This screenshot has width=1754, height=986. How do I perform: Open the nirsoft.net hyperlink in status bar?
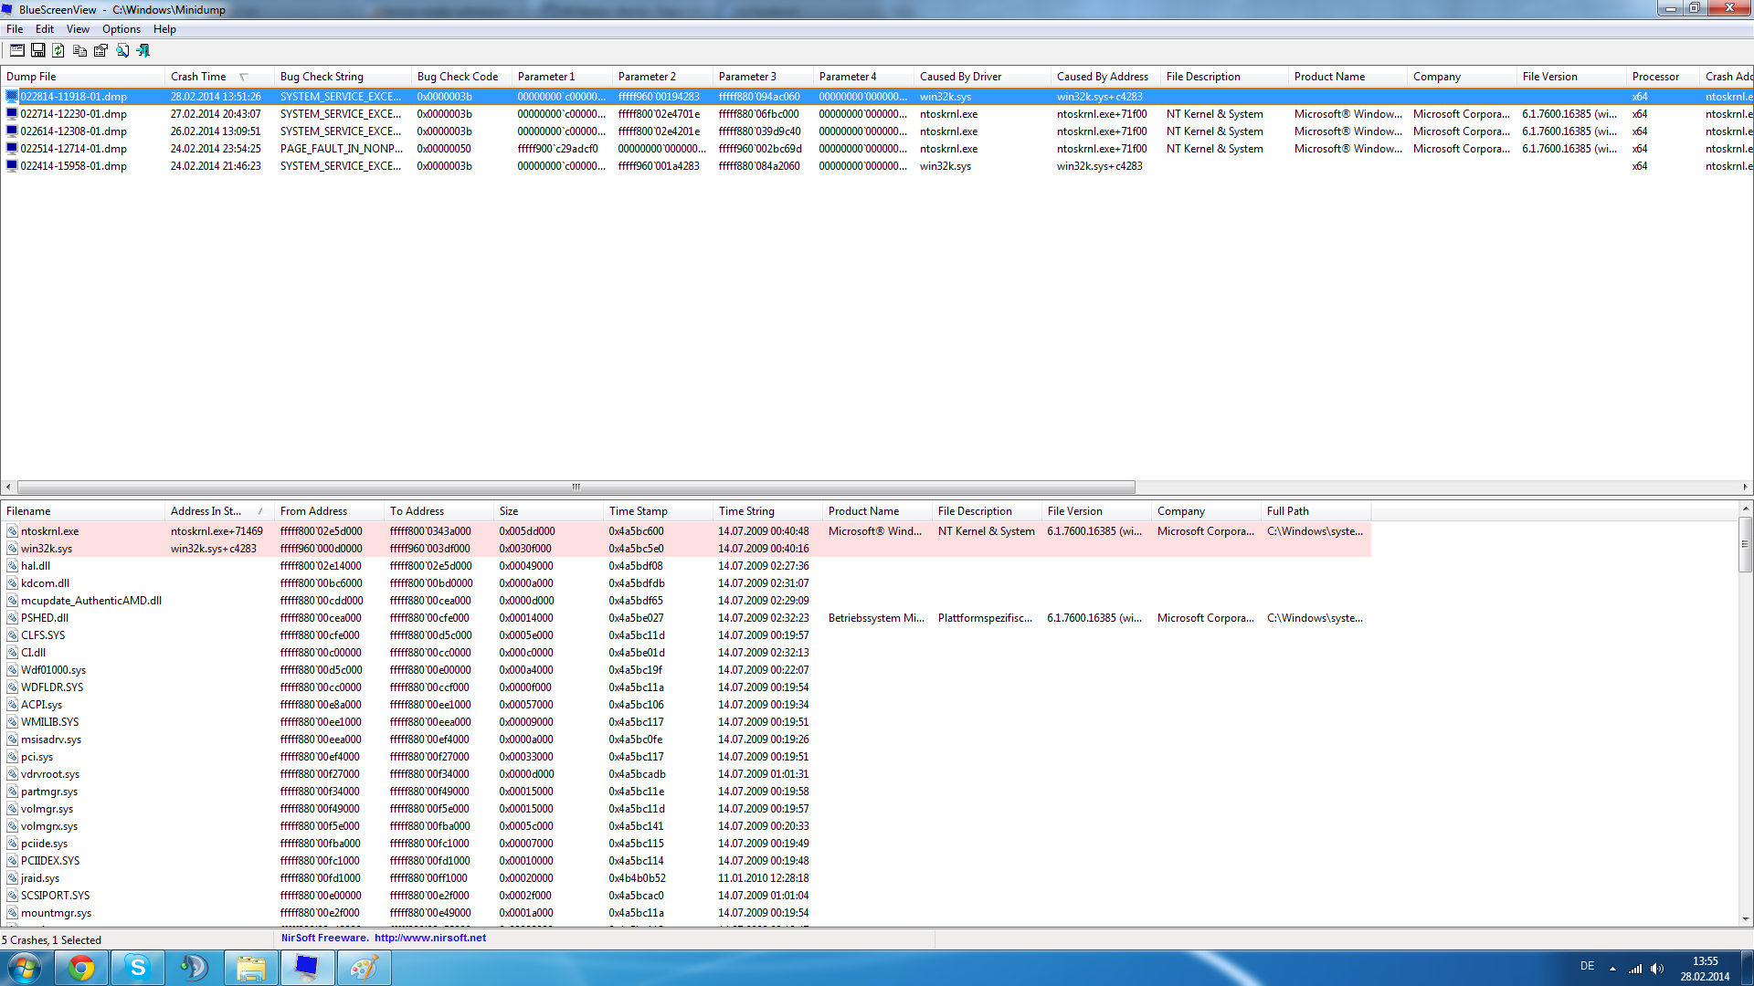[x=429, y=938]
